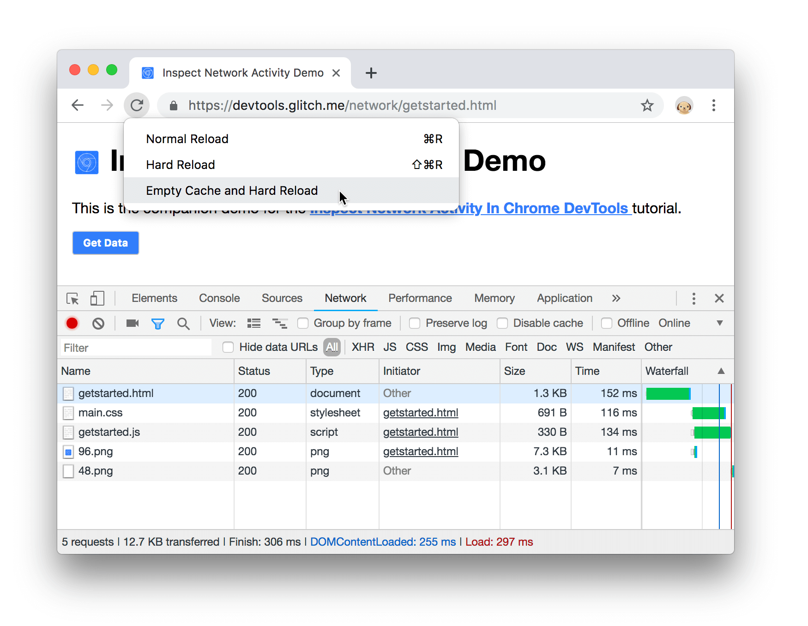Open getstarted.html initiator link for main.css
Viewport: 808px width, 626px height.
[421, 413]
